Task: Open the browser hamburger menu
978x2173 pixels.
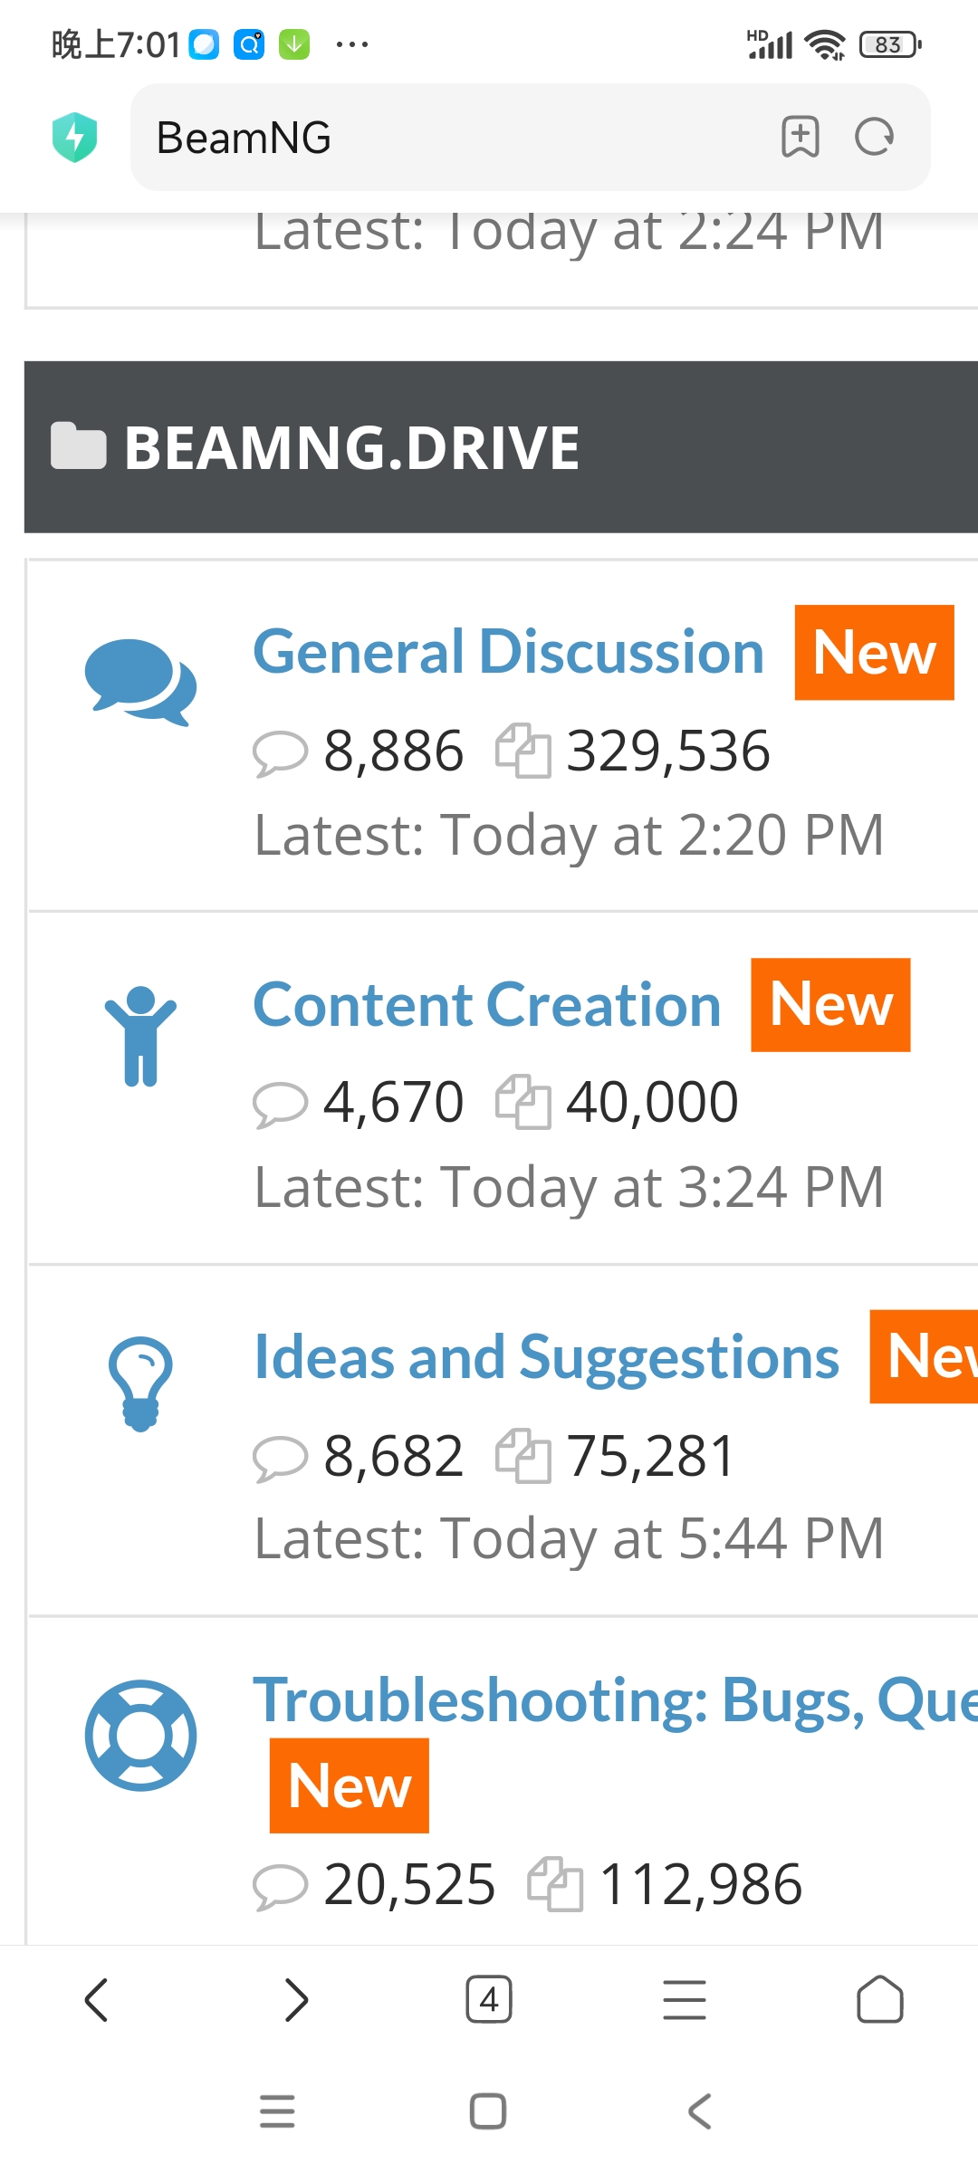Action: click(685, 1999)
